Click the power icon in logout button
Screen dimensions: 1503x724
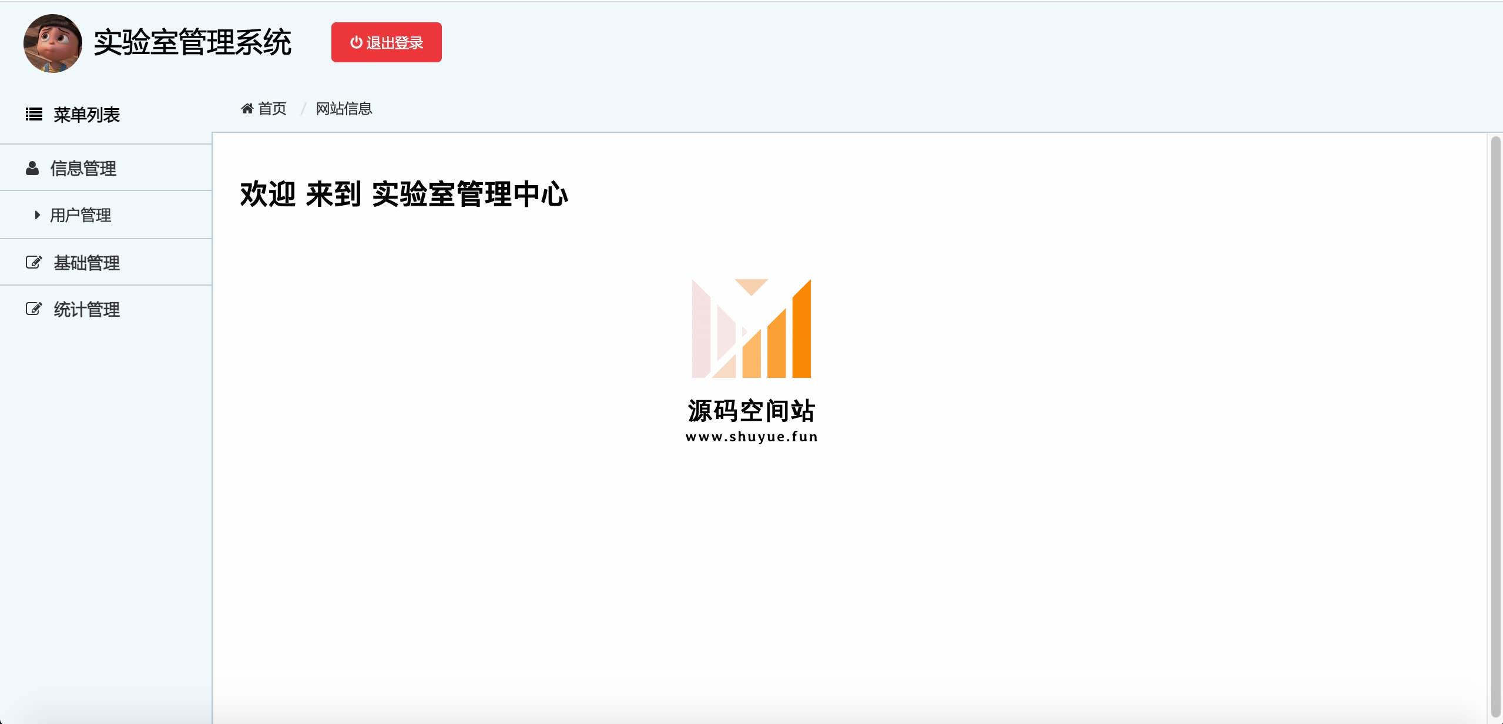(x=356, y=42)
